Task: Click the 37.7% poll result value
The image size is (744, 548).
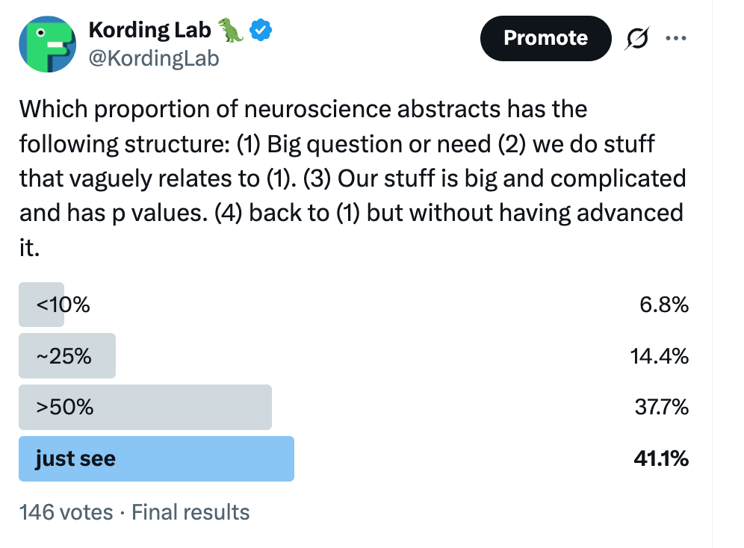Action: coord(660,407)
